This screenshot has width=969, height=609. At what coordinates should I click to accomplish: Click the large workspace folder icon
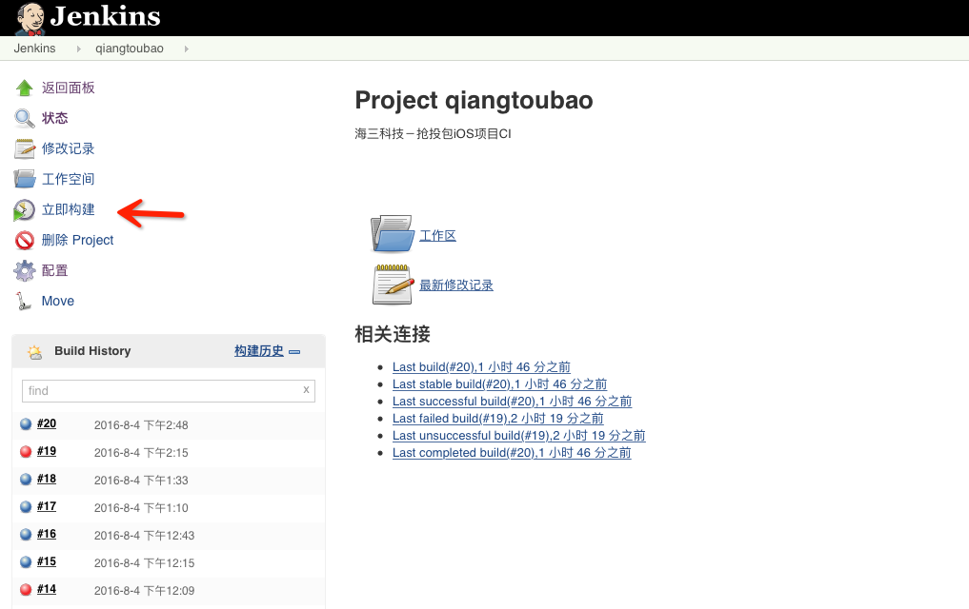pyautogui.click(x=392, y=234)
